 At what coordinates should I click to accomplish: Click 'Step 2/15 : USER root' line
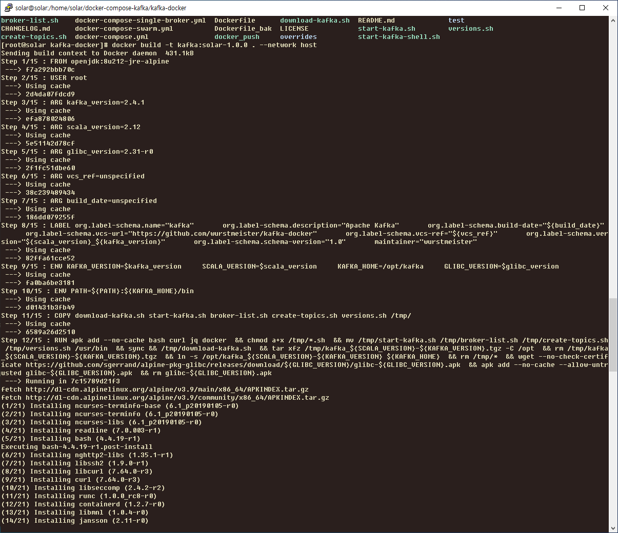click(x=44, y=78)
